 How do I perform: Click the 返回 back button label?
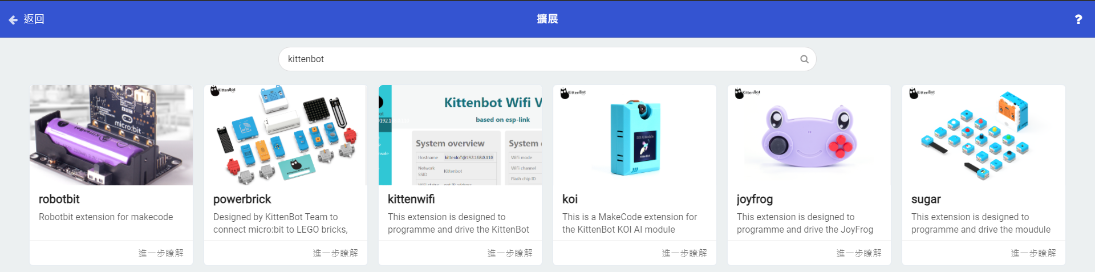tap(34, 19)
